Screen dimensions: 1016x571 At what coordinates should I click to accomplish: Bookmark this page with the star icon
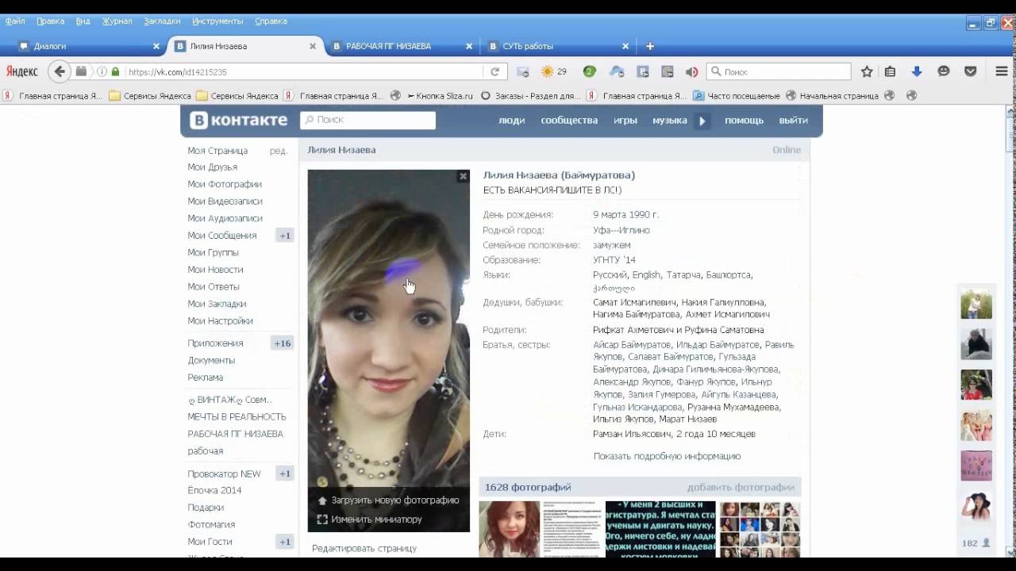click(867, 71)
